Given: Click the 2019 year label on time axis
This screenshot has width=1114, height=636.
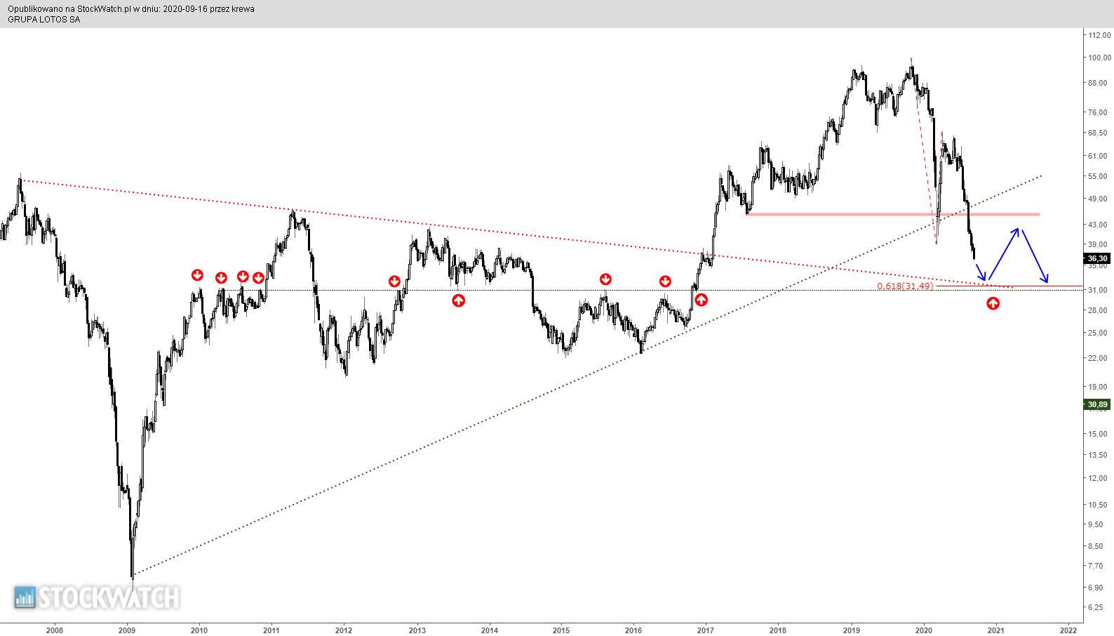Looking at the screenshot, I should [x=852, y=630].
